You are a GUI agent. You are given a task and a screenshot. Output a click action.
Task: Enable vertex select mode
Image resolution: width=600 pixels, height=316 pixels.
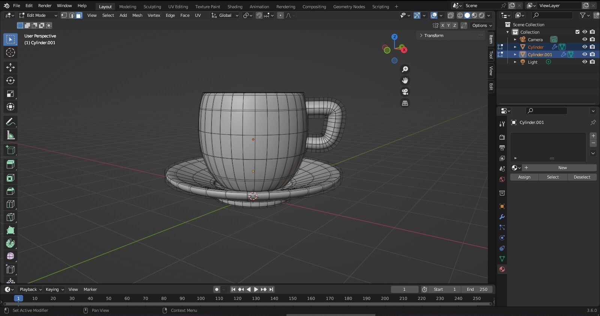[x=64, y=15]
